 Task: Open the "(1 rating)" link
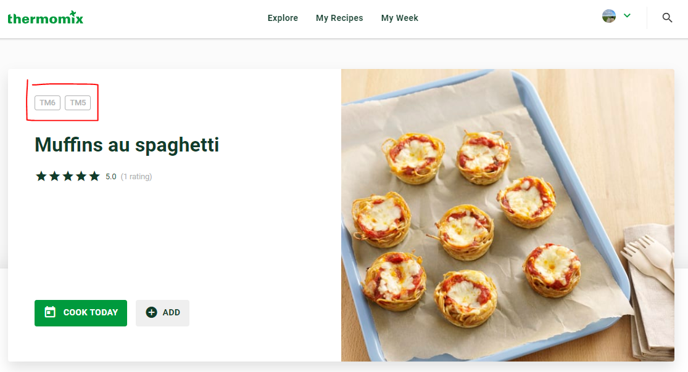(136, 177)
